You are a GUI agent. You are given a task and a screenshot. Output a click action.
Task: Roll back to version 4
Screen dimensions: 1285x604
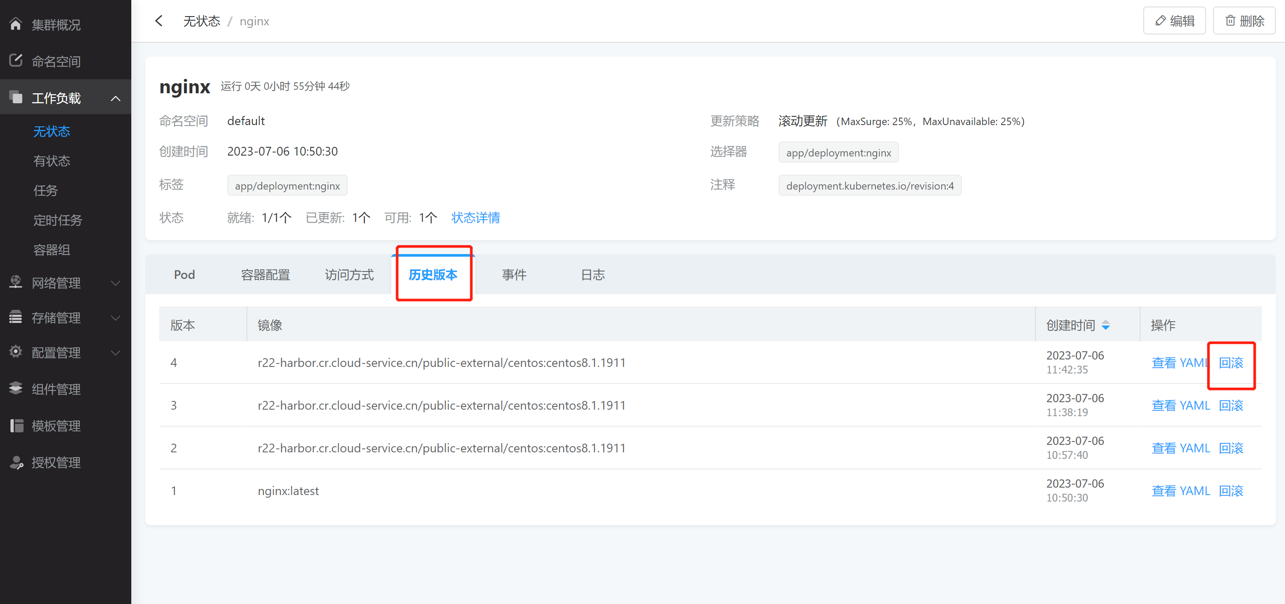(1230, 363)
